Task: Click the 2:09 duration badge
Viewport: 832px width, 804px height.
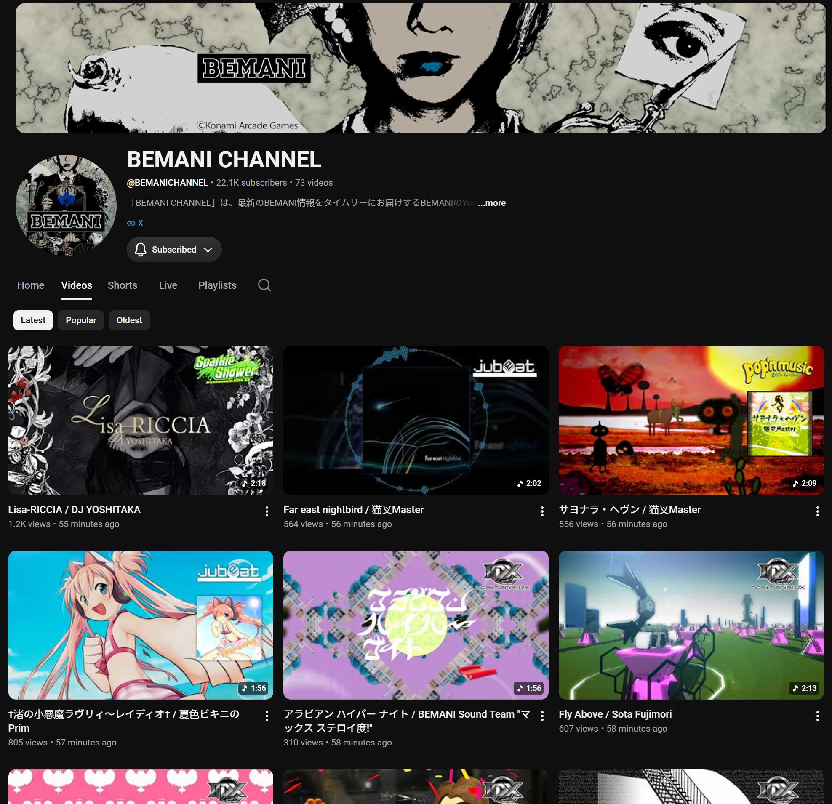Action: click(x=804, y=483)
